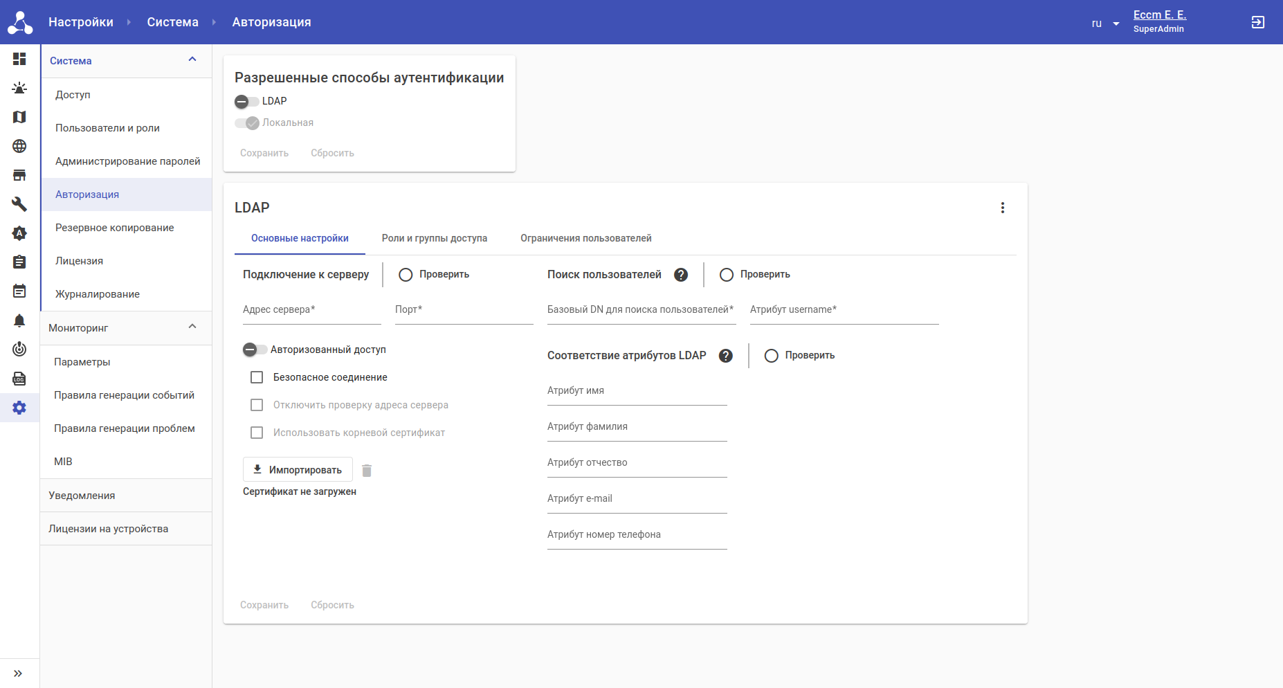Open the LDAP three-dot options menu
1283x688 pixels.
coord(1002,208)
